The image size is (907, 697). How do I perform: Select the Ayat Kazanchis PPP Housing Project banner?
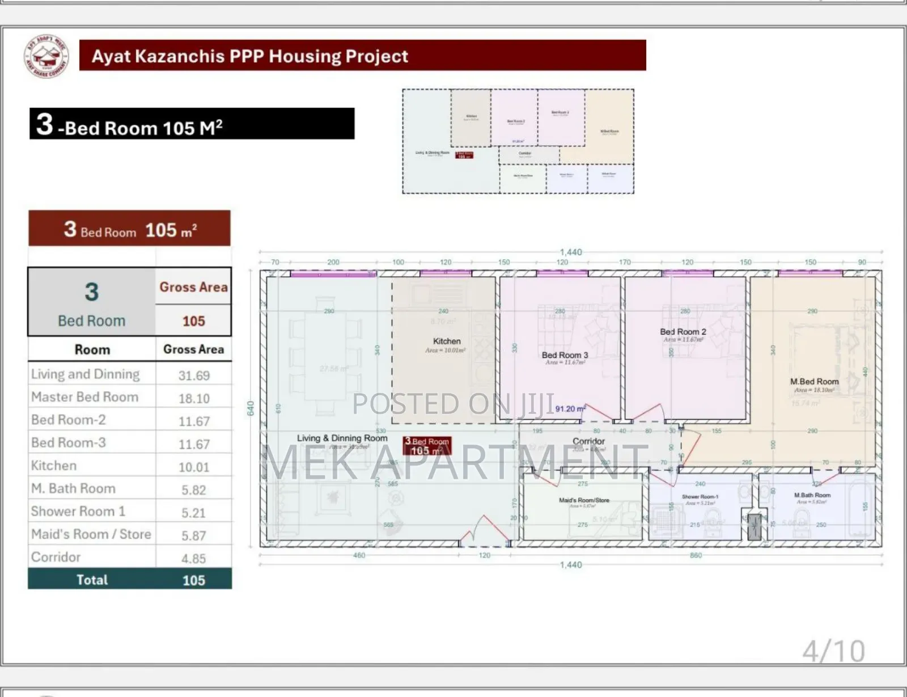pyautogui.click(x=362, y=56)
